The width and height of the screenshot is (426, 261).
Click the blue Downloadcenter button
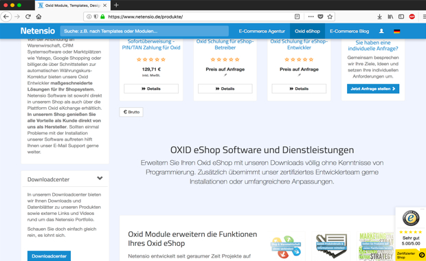[49, 256]
